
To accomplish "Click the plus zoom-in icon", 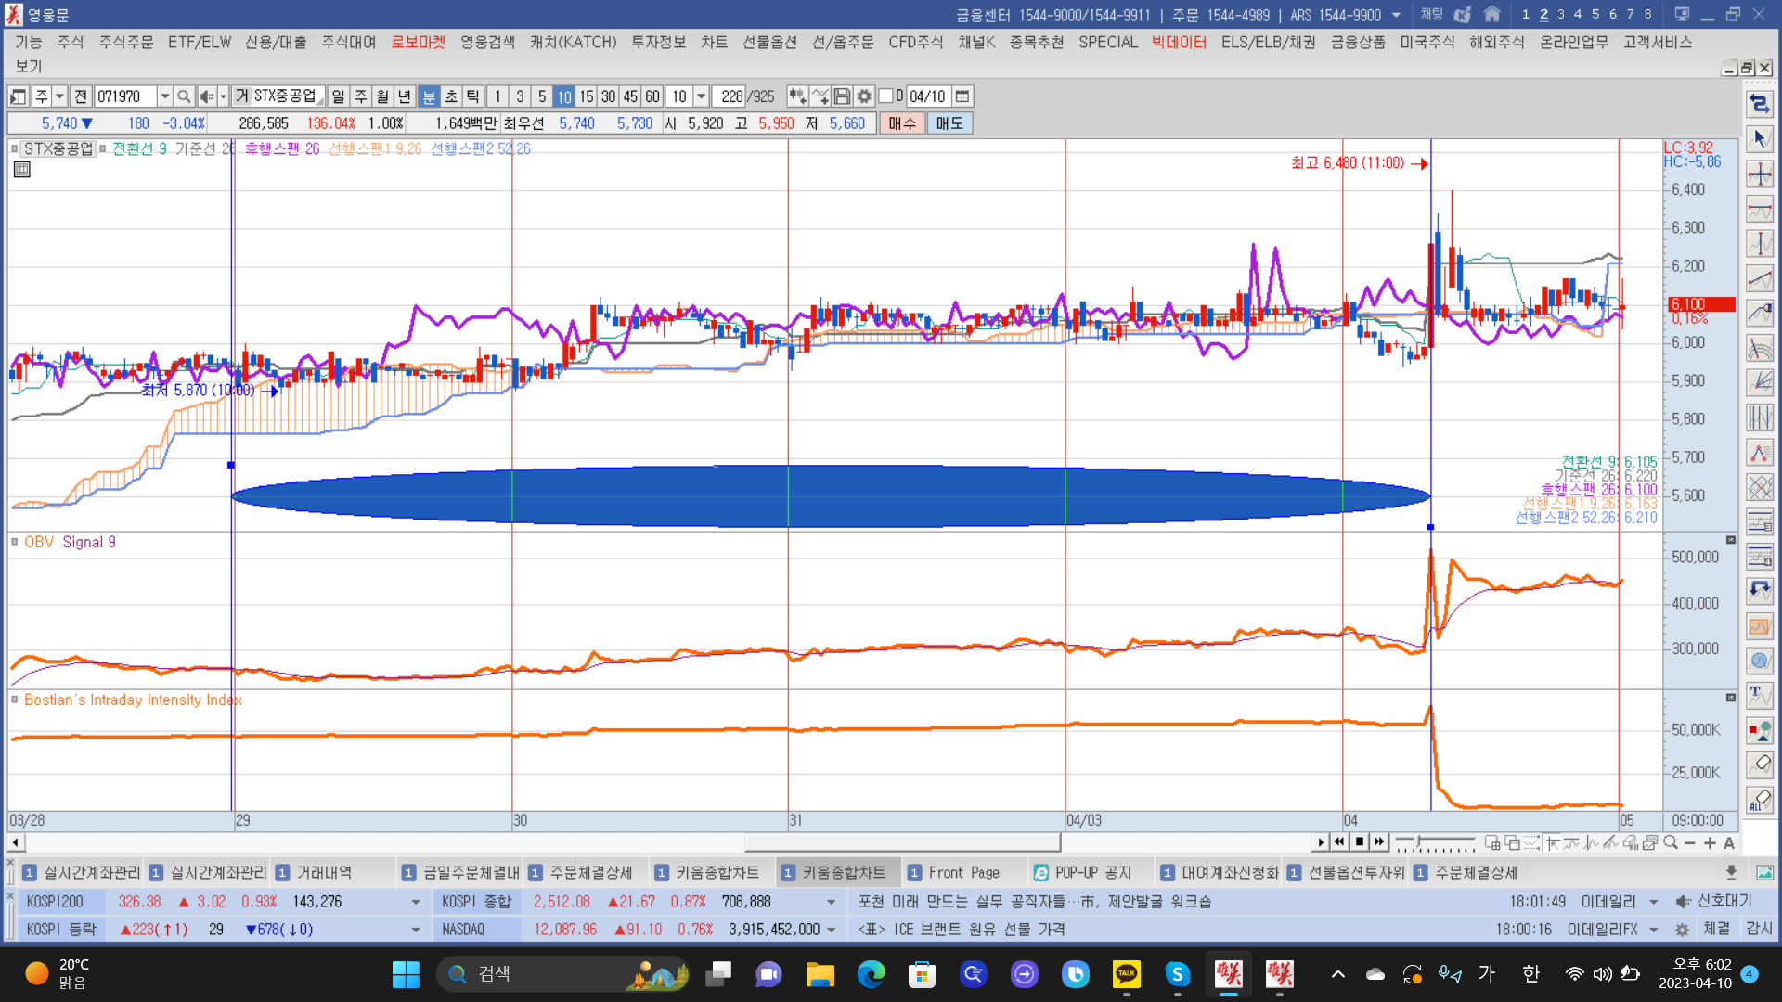I will click(1710, 842).
